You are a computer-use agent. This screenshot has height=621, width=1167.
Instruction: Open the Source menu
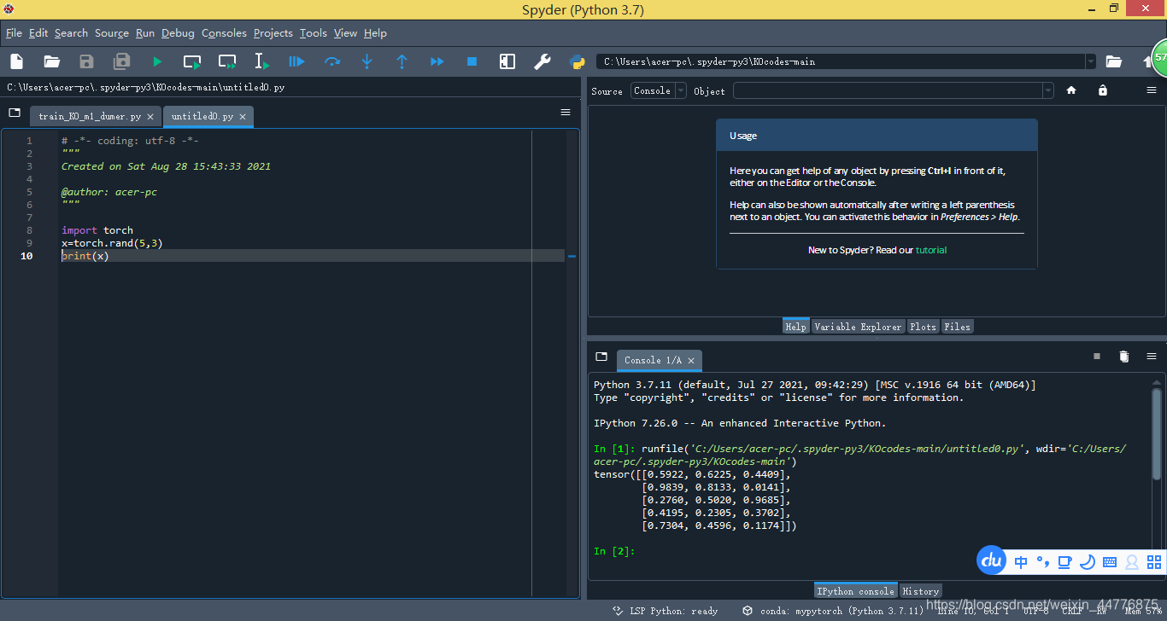111,33
